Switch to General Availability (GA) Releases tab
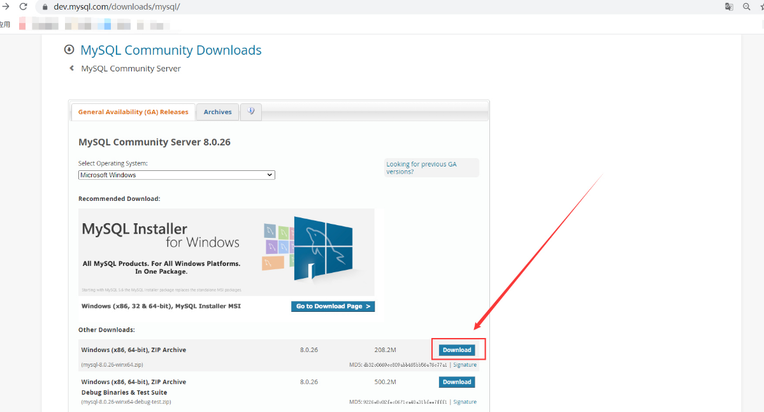764x412 pixels. tap(133, 112)
